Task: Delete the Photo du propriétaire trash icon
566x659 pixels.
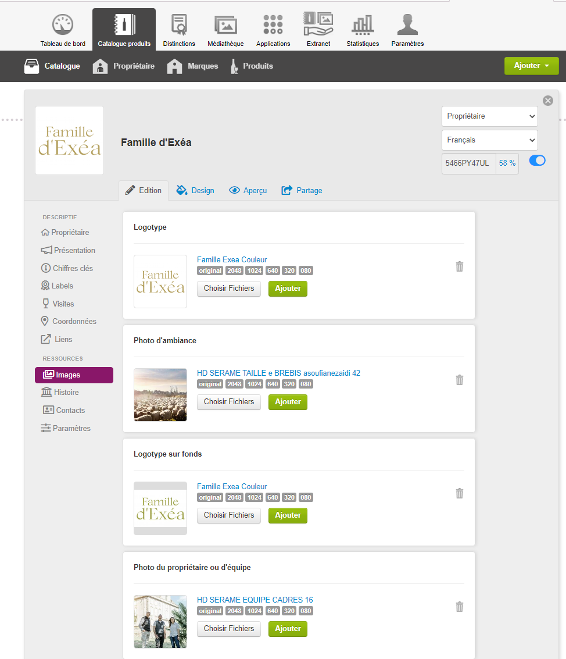Action: [459, 607]
